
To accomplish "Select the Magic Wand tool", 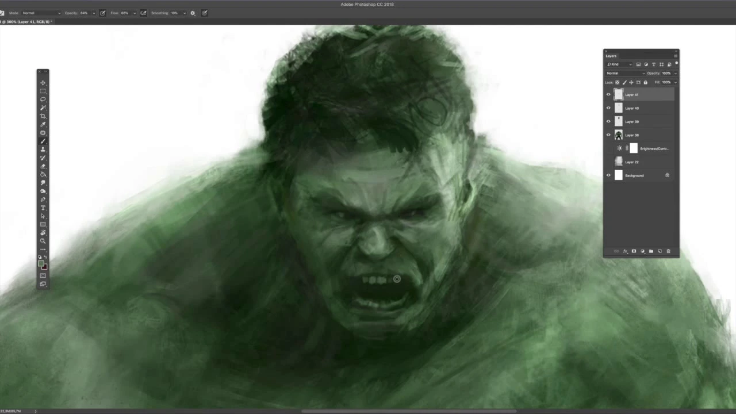I will coord(43,108).
